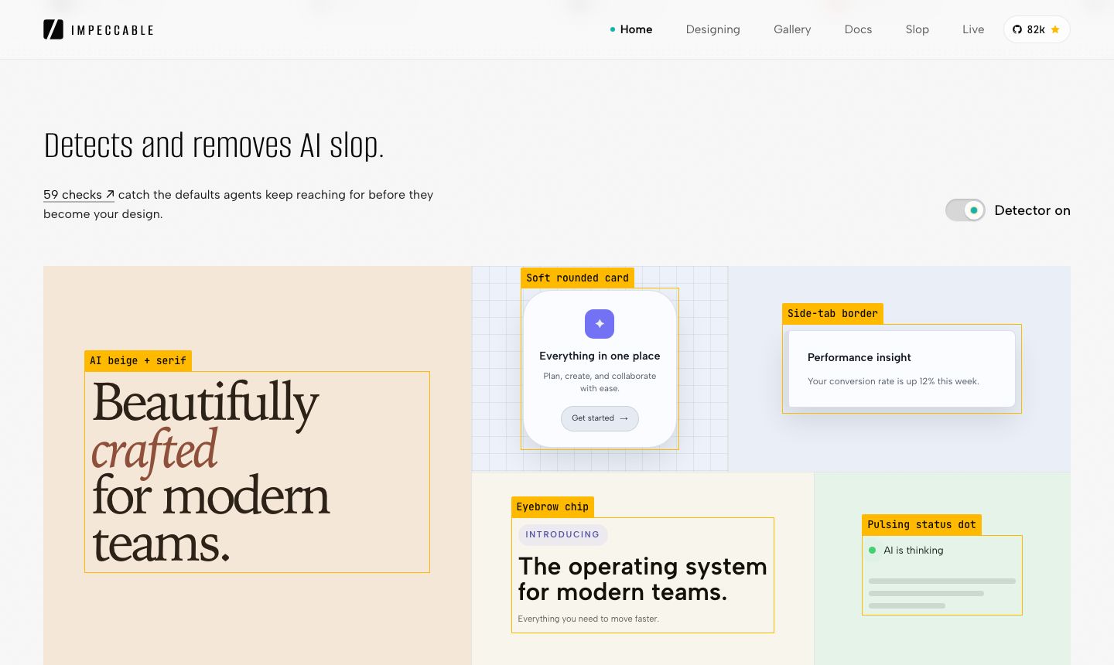Image resolution: width=1114 pixels, height=665 pixels.
Task: Click the gold star icon beside 82k
Action: click(1055, 29)
